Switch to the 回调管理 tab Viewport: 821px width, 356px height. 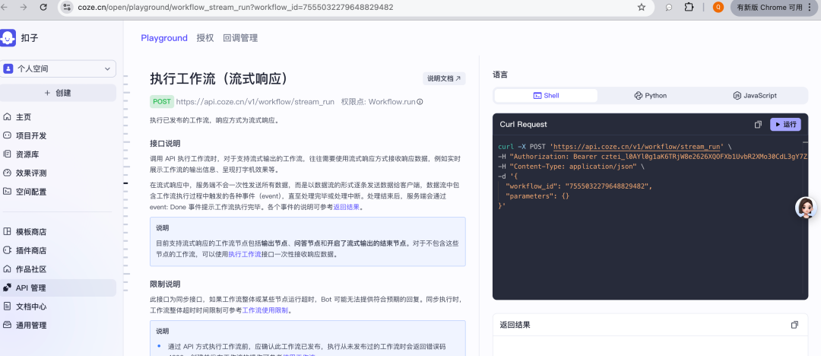(240, 38)
